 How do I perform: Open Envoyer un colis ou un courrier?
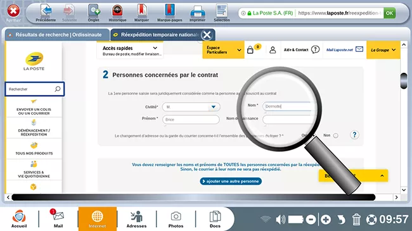[34, 108]
